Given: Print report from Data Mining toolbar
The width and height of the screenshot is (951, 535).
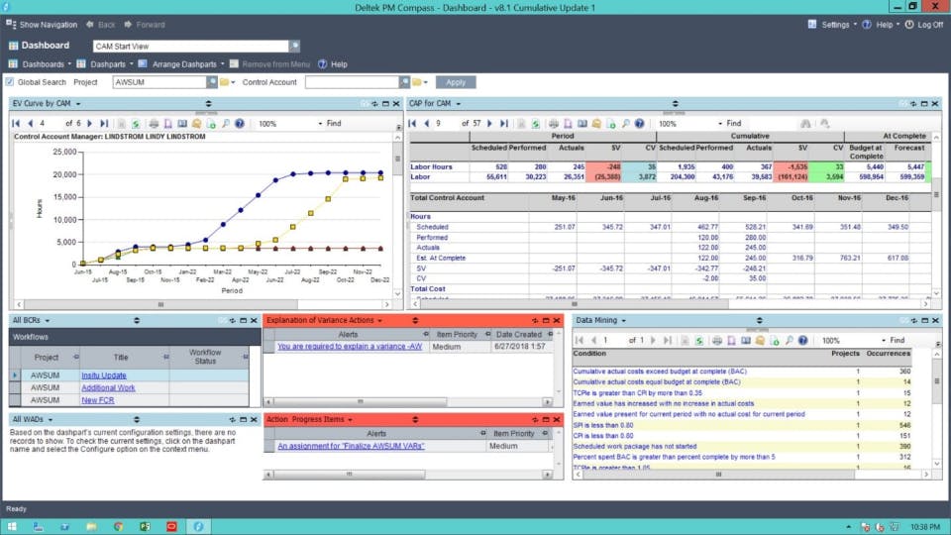Looking at the screenshot, I should pos(717,340).
